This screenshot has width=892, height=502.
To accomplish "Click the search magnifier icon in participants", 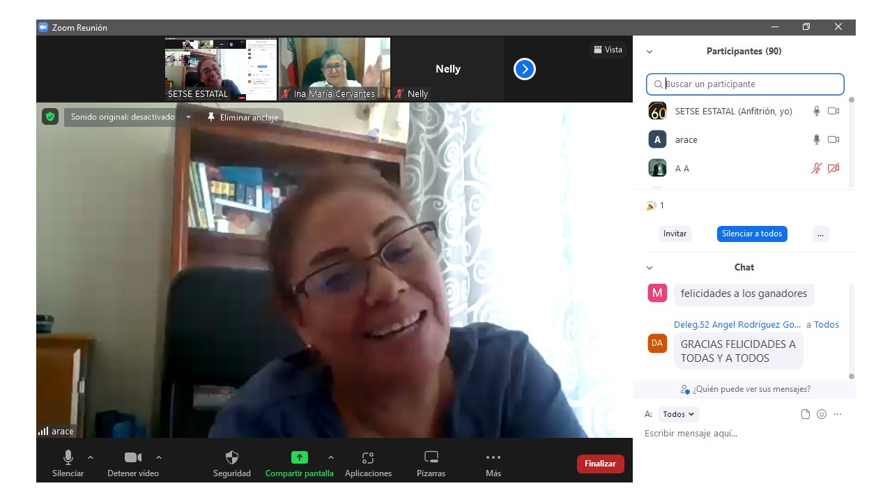I will click(x=658, y=84).
